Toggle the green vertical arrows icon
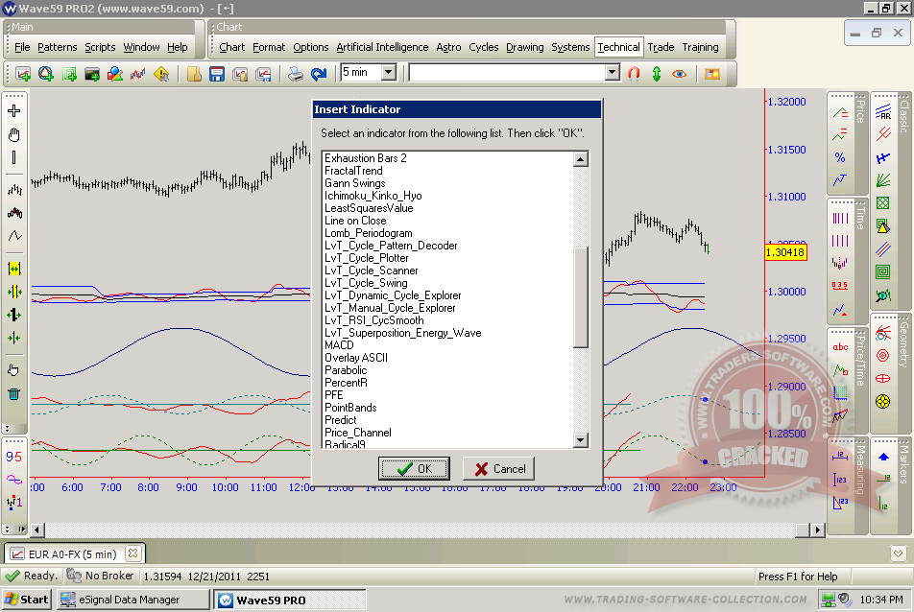This screenshot has width=914, height=612. coord(657,73)
